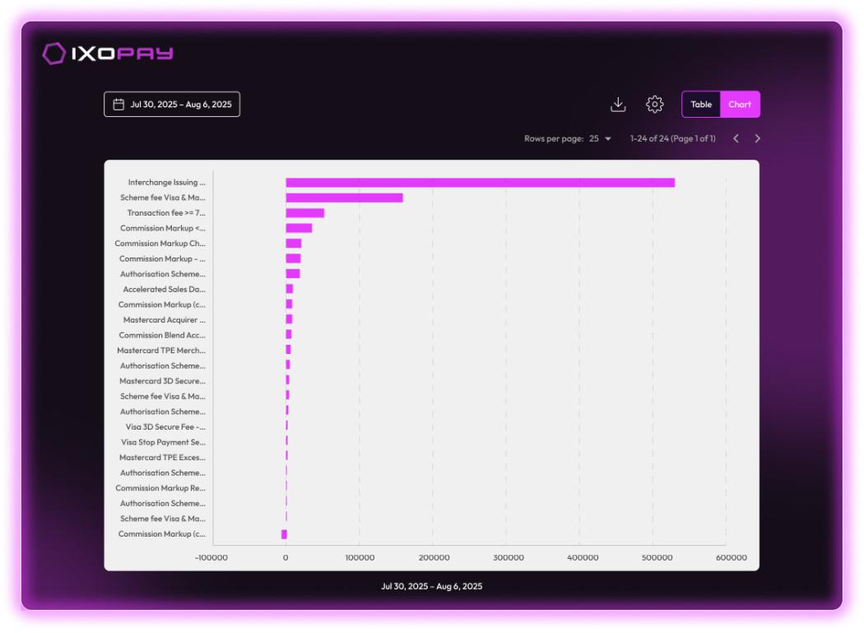Go to the previous page arrow
The image size is (864, 633).
(x=736, y=138)
